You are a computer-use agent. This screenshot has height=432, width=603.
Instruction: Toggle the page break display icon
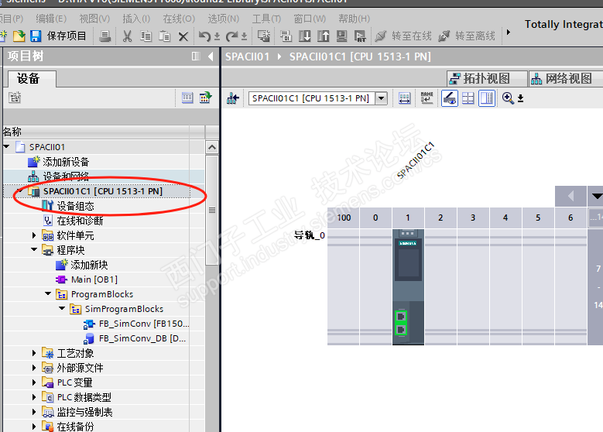pos(468,98)
